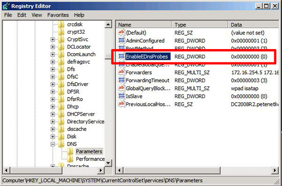The width and height of the screenshot is (282, 186).
Task: Open the Favorites menu
Action: [x=58, y=15]
